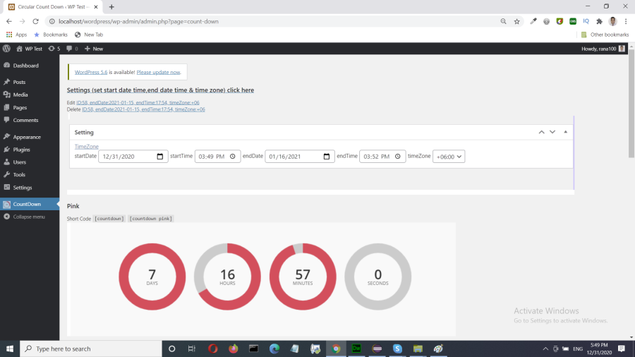Open browser zoom magnifier icon

(x=503, y=21)
